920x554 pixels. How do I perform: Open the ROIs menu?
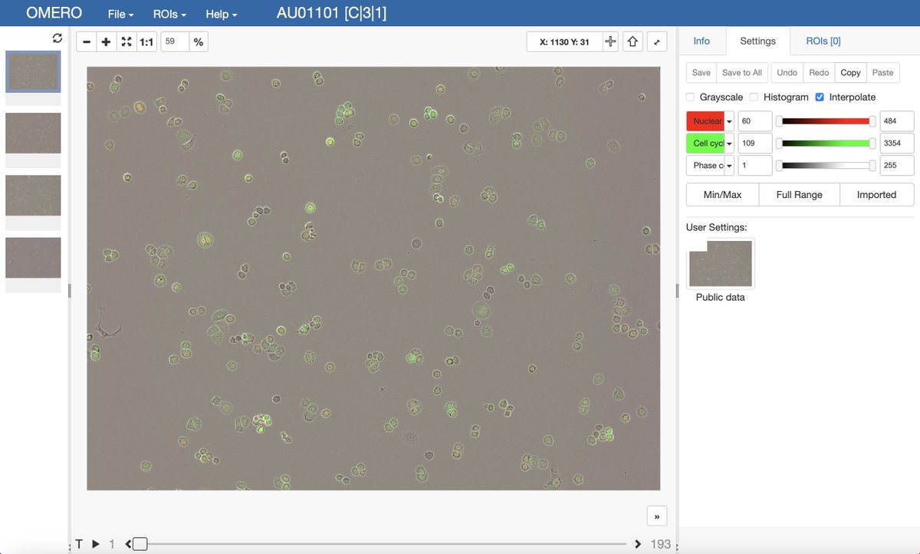169,15
